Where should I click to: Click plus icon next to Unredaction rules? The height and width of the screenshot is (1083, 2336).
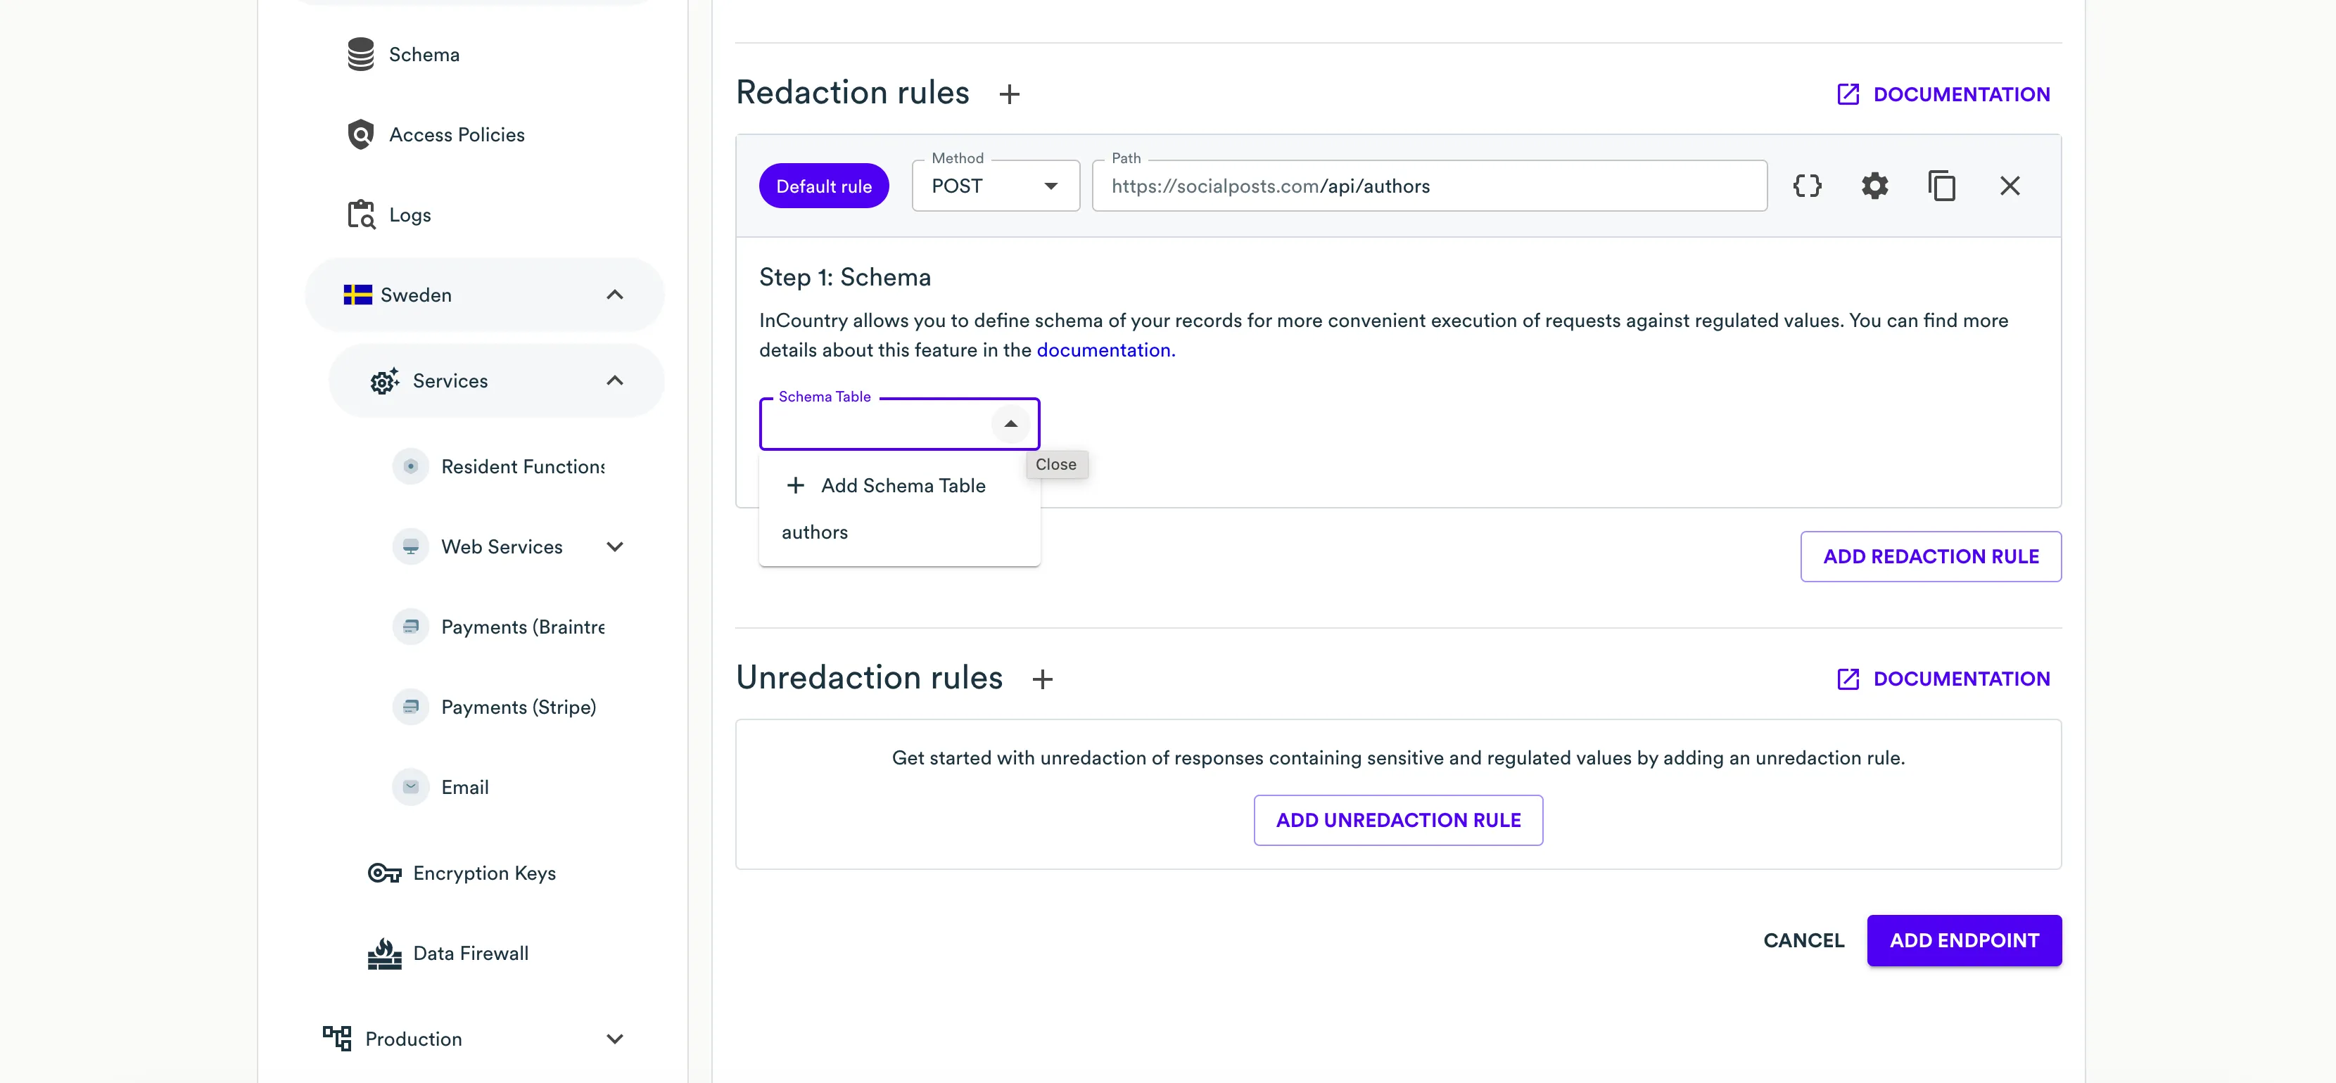(1043, 679)
